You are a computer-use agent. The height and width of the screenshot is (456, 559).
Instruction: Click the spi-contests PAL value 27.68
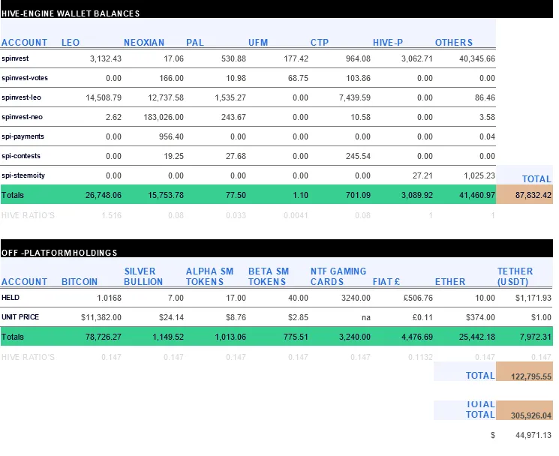tap(236, 157)
